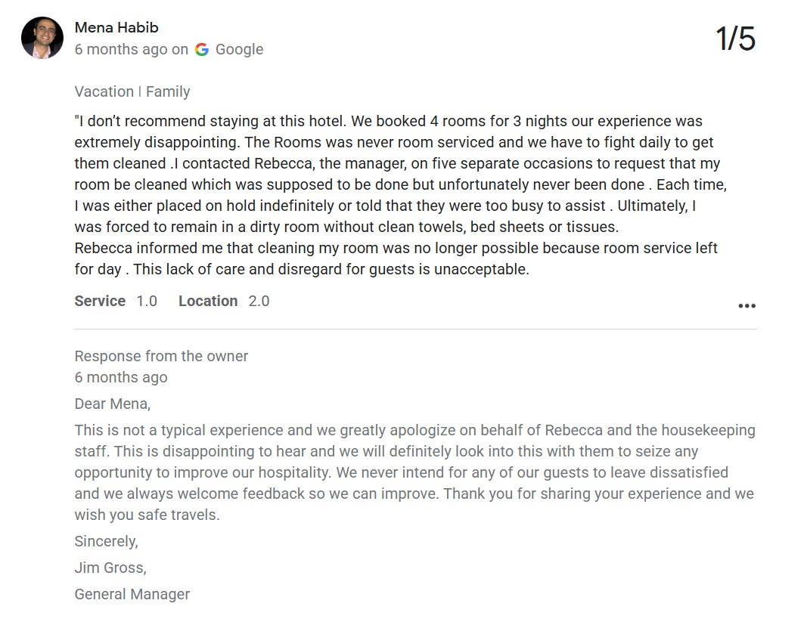Click the Service 1.0 rating
The width and height of the screenshot is (804, 625).
pos(116,301)
